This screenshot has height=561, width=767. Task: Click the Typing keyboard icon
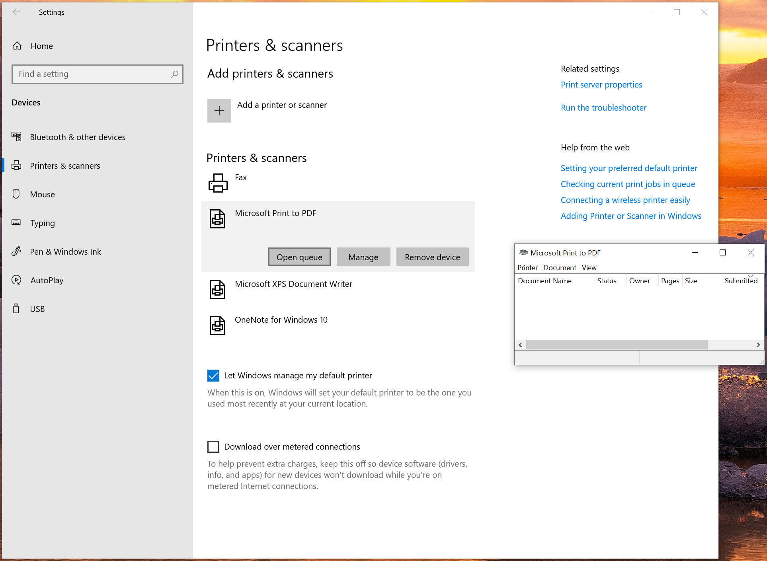point(16,222)
